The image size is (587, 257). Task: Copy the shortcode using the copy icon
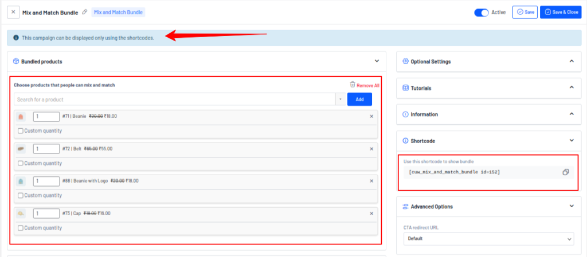point(565,172)
